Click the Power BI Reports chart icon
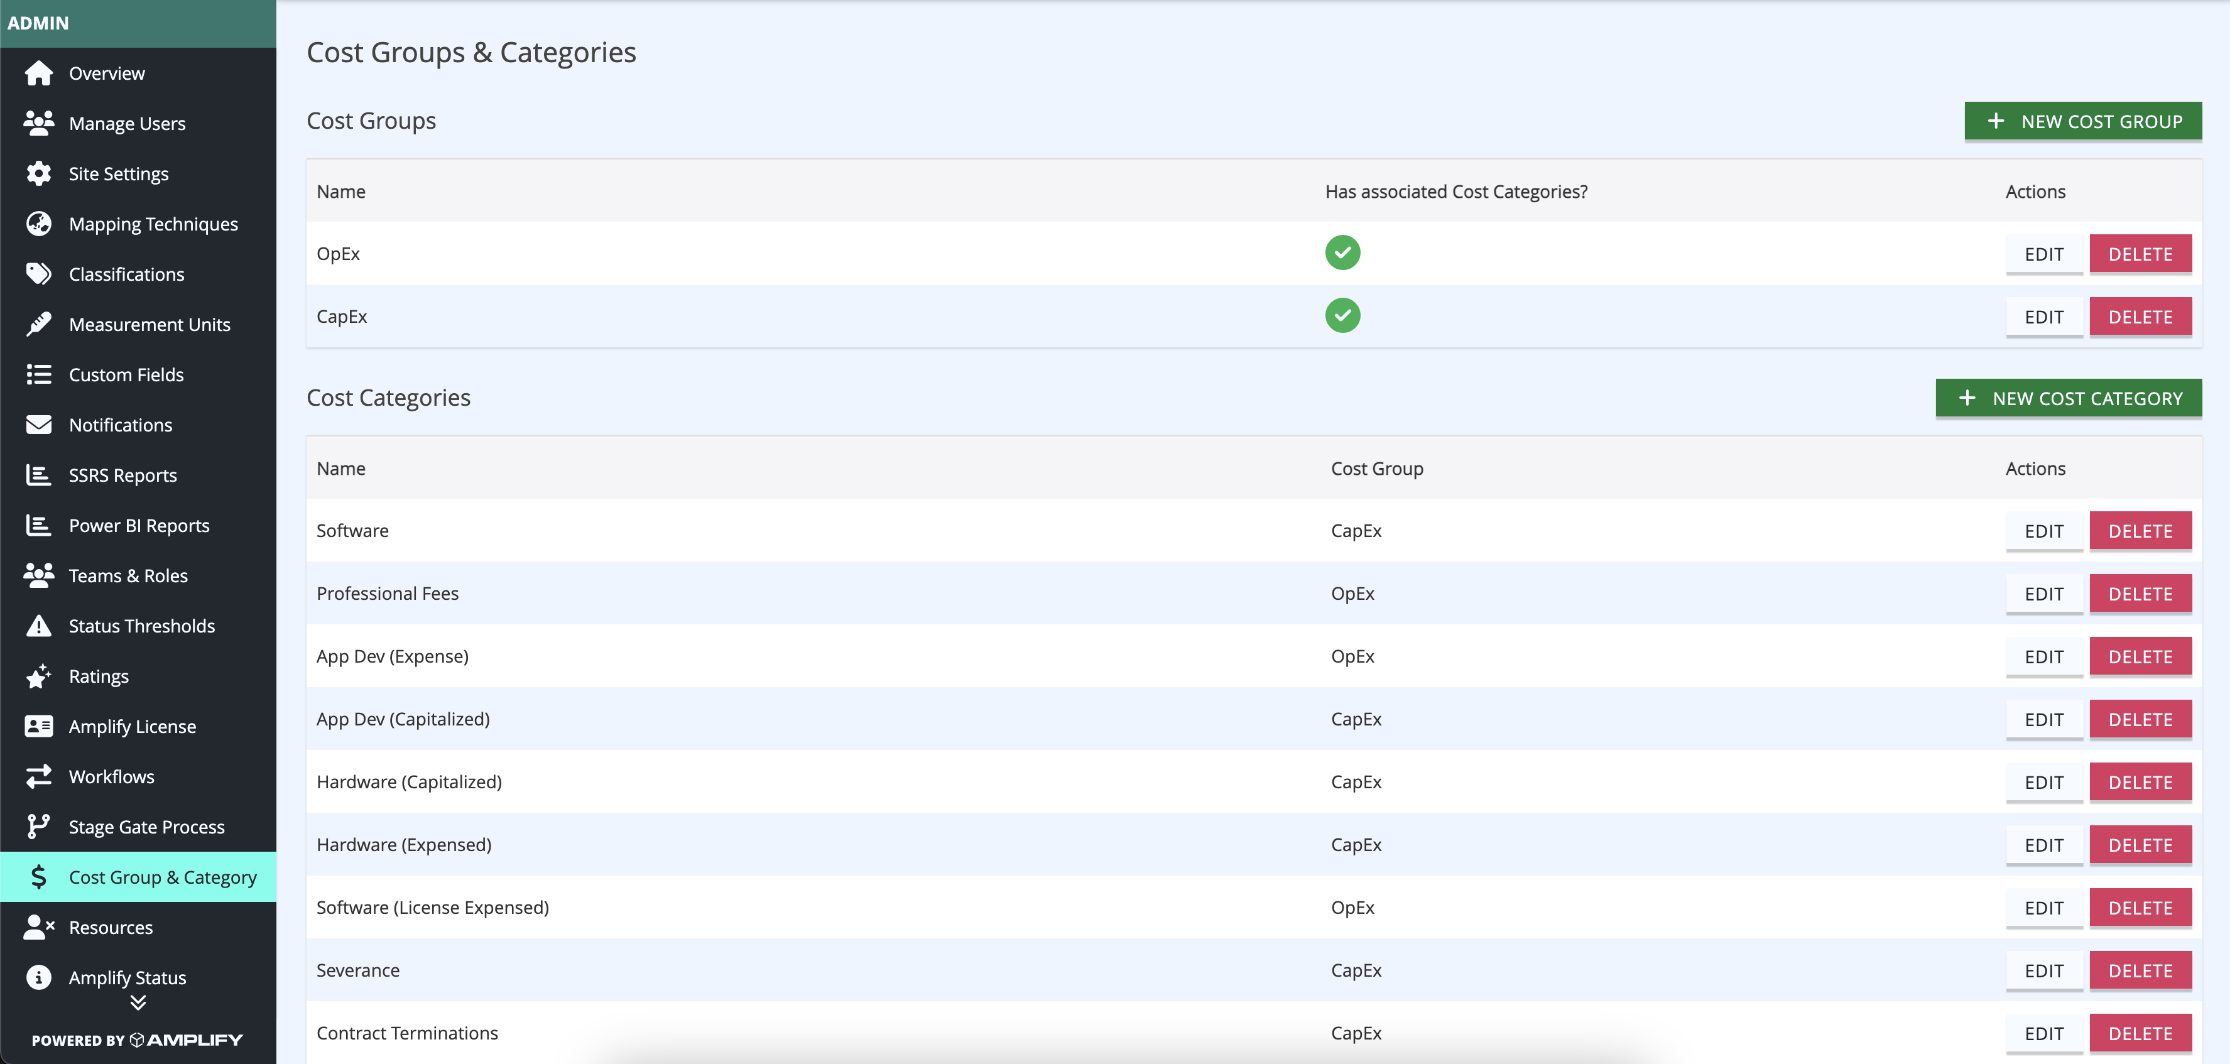The image size is (2230, 1064). [x=38, y=526]
